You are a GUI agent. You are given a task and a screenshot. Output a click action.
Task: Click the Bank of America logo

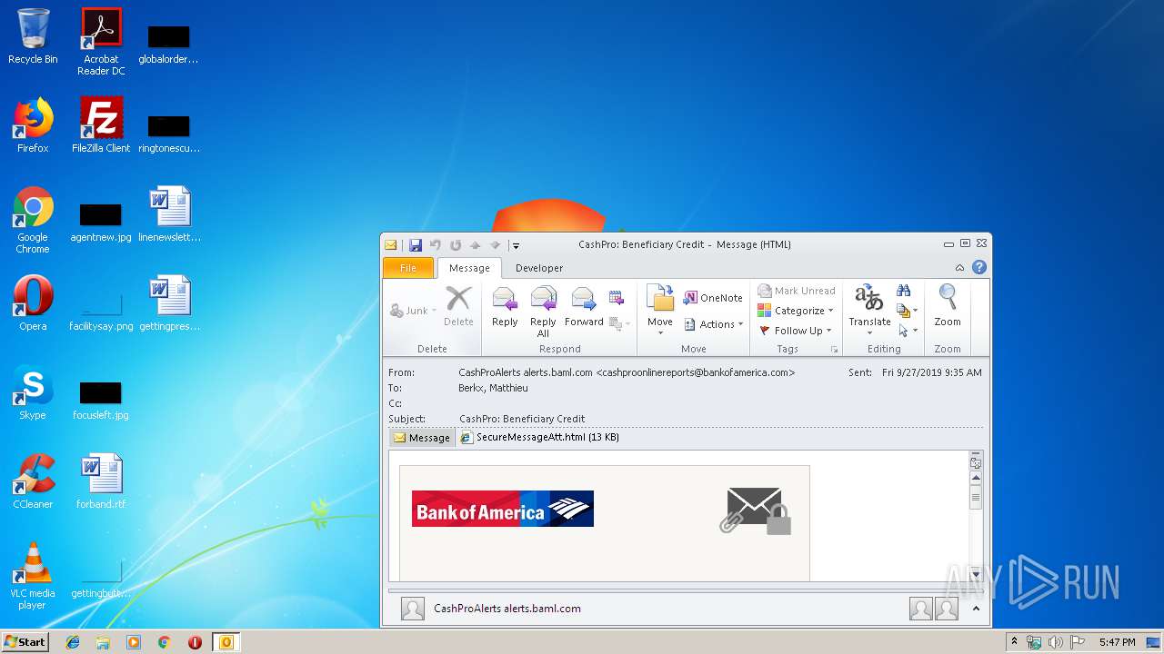(503, 509)
